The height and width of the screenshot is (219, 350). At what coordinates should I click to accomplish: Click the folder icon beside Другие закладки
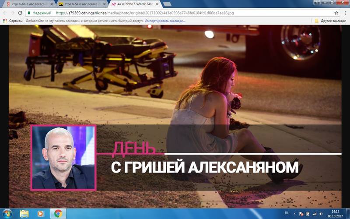click(x=316, y=21)
